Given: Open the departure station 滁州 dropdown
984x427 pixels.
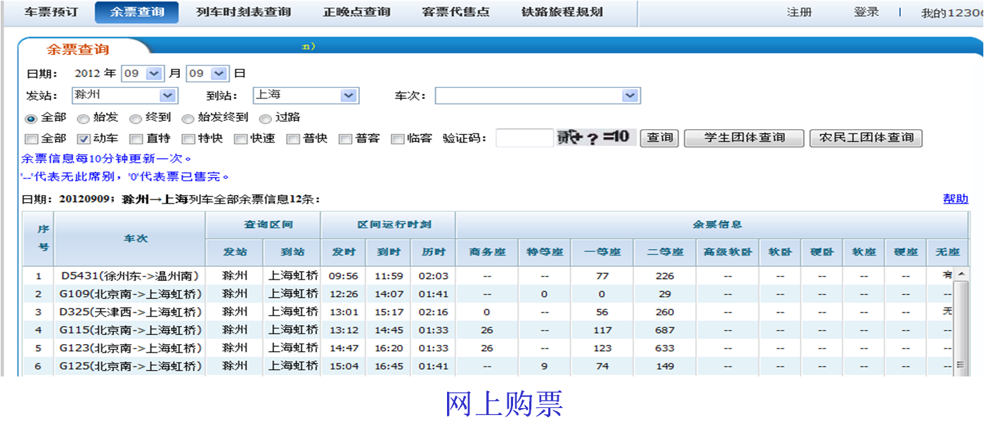Looking at the screenshot, I should click(124, 96).
